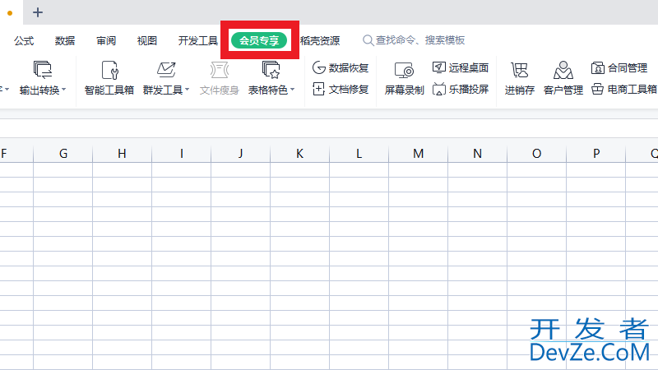Select the green 会员专享 tab
This screenshot has width=658, height=370.
(259, 40)
